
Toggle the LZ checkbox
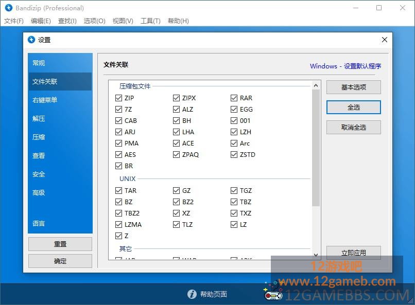(x=234, y=224)
